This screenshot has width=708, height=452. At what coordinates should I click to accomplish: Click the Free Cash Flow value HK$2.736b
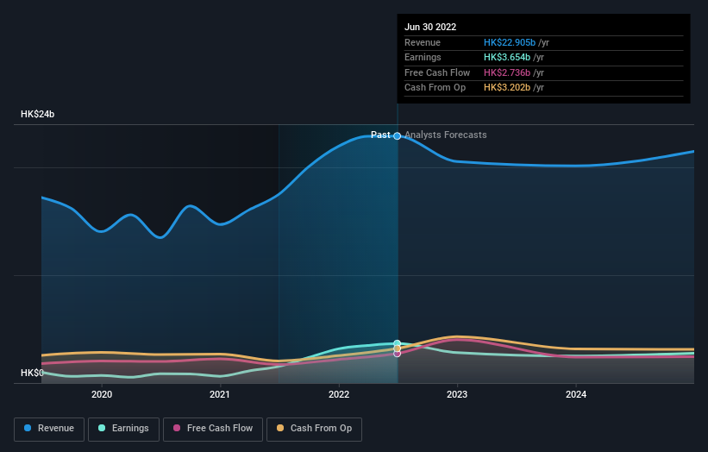coord(507,72)
